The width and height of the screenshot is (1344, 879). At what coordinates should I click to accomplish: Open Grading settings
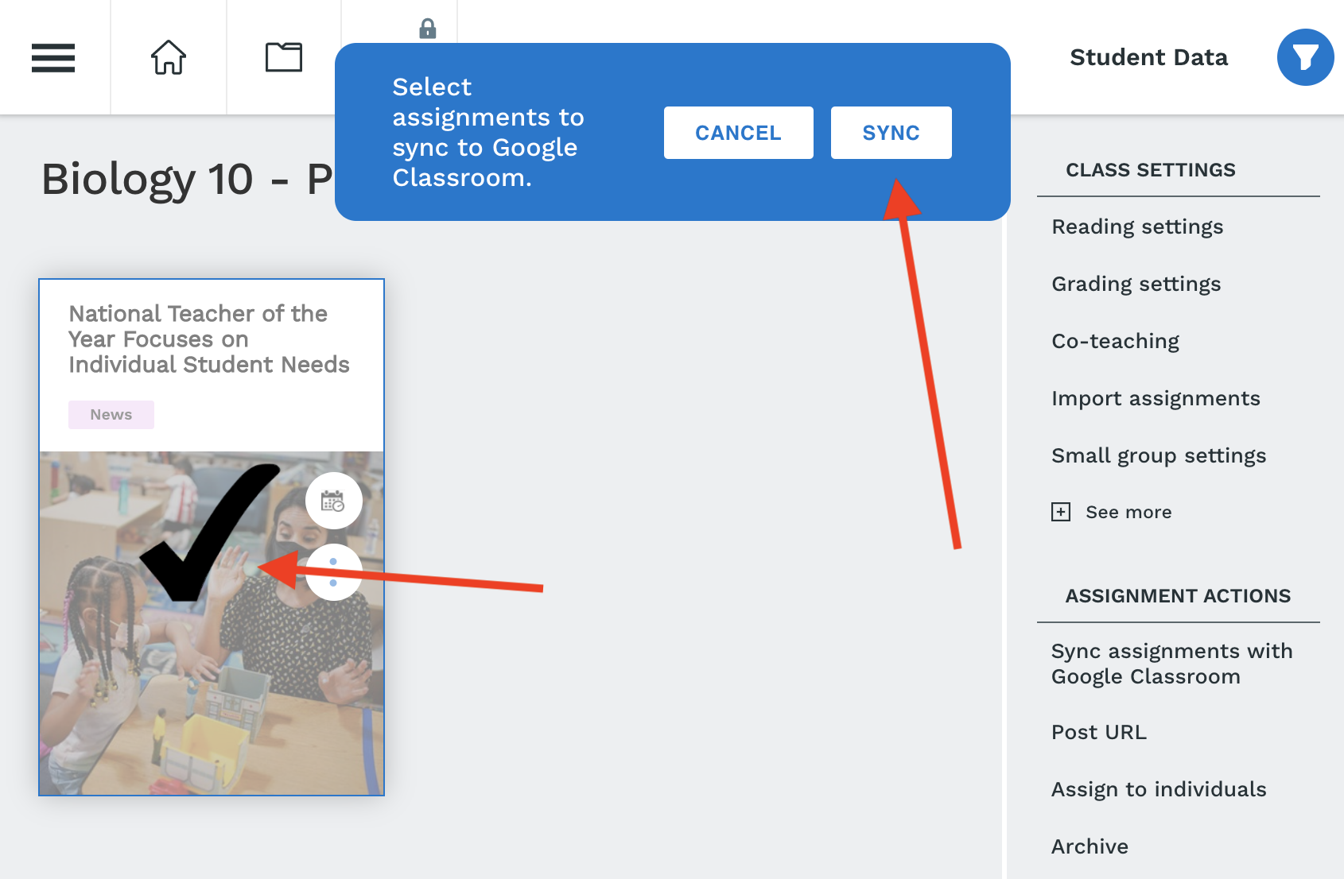(x=1136, y=285)
